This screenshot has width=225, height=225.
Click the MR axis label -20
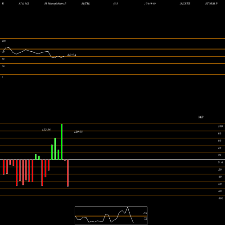(220, 170)
